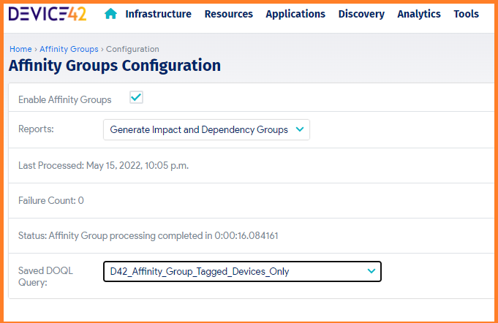The width and height of the screenshot is (498, 323).
Task: Navigate to Affinity Groups breadcrumb link
Action: pos(69,49)
